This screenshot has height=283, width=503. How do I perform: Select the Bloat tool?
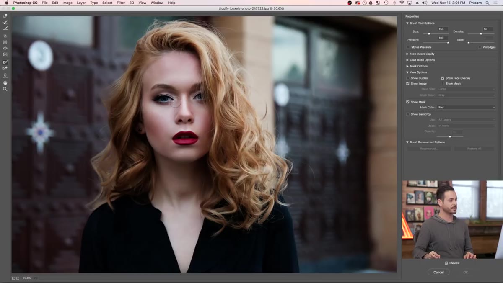(5, 48)
